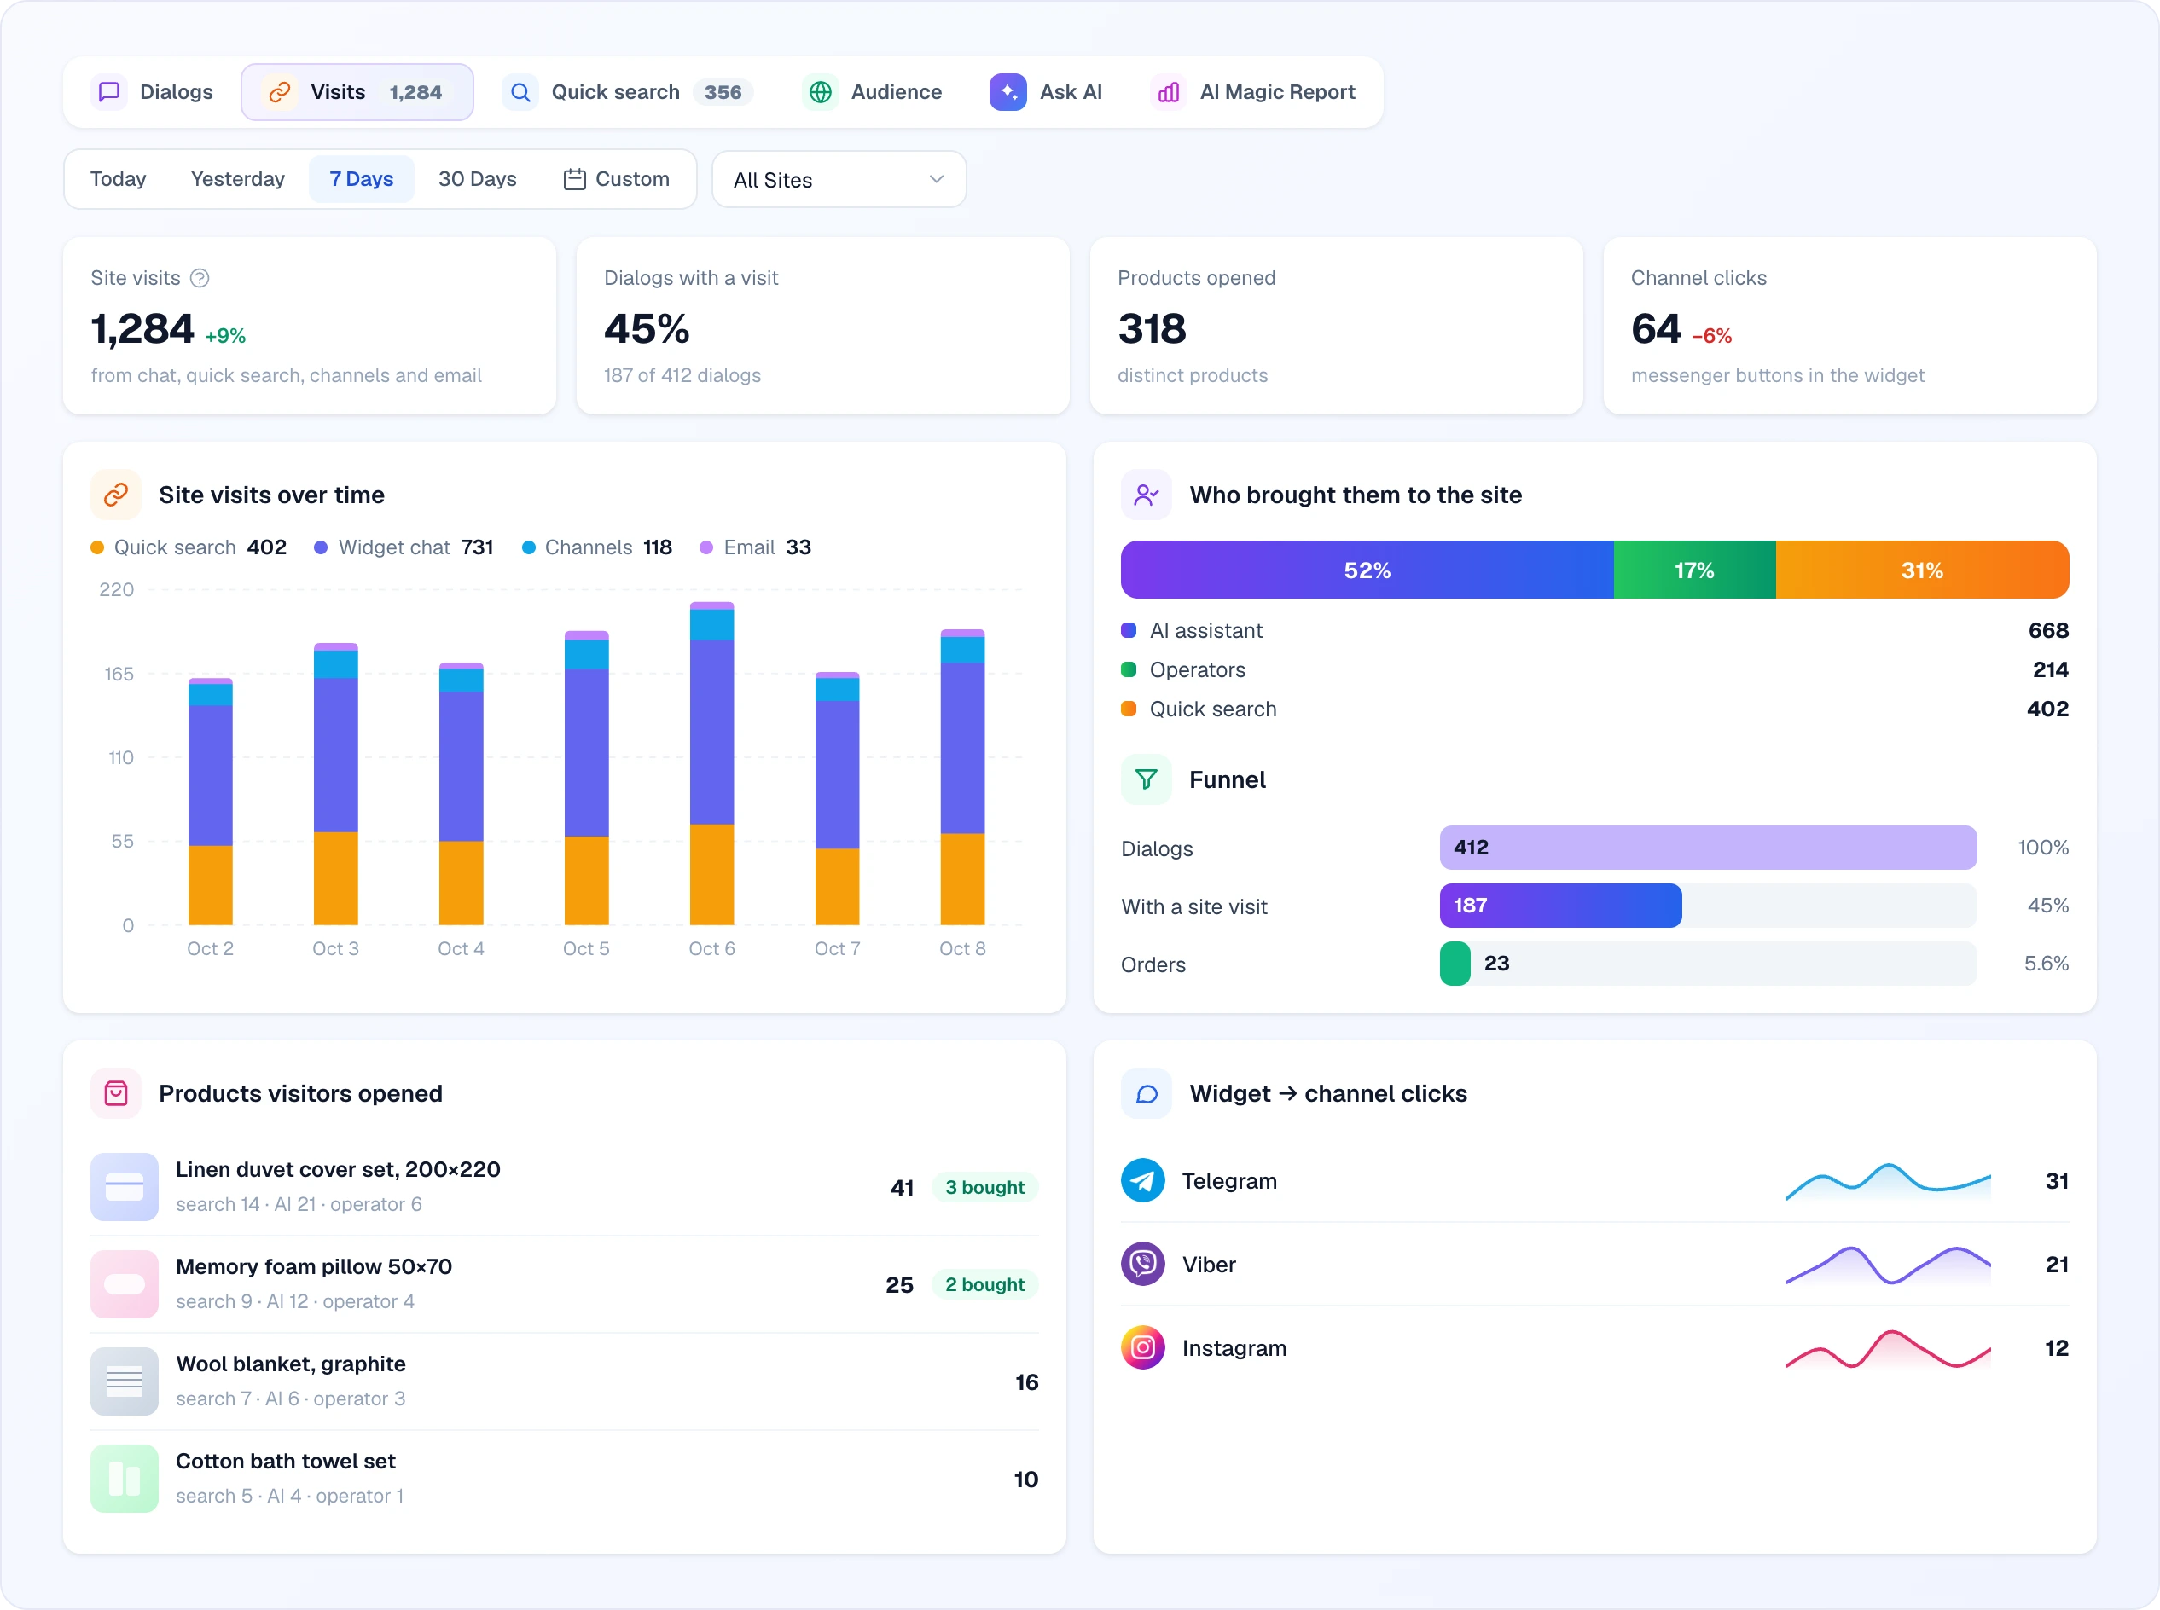Click the With a site visit 187 bar
The image size is (2160, 1610).
tap(1560, 906)
